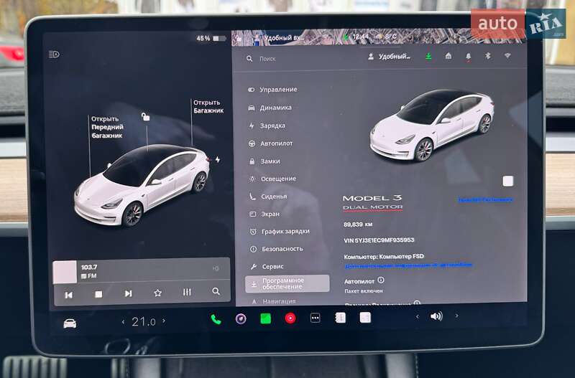This screenshot has height=378, width=575.
Task: Open the camera app icon in bottom bar
Action: click(x=241, y=319)
